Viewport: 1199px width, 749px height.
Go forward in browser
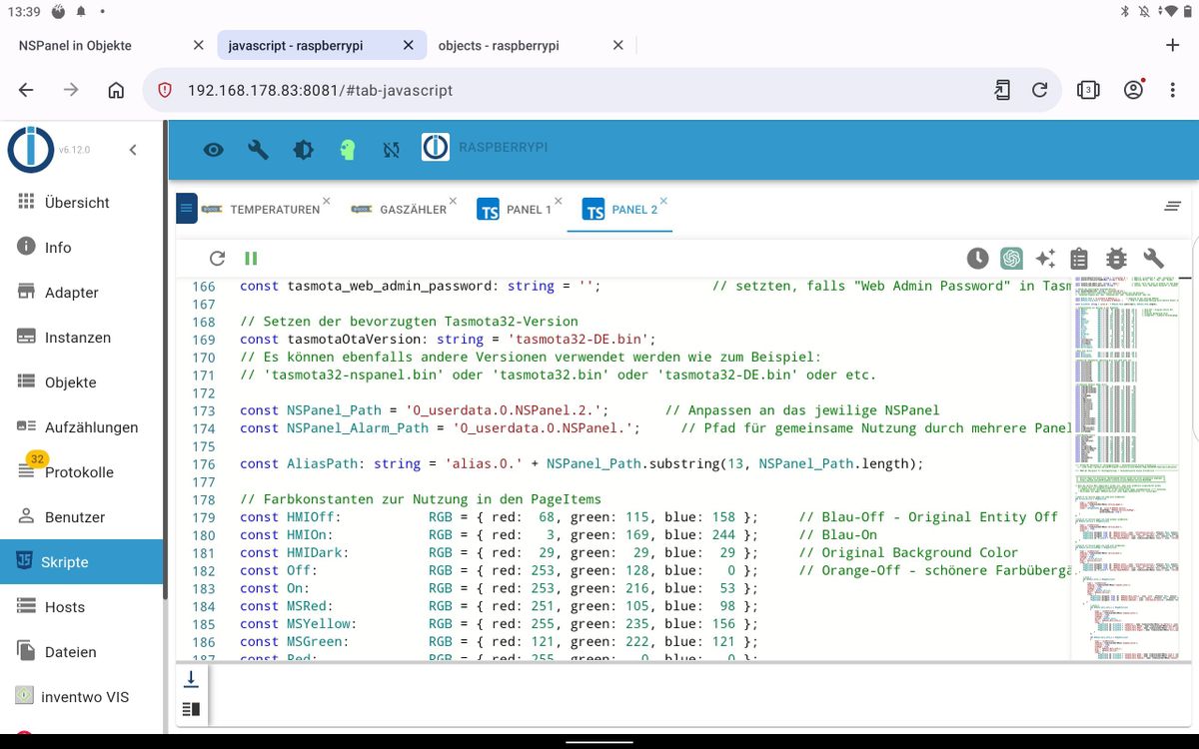(71, 90)
